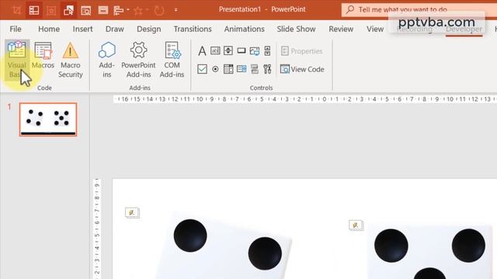Image resolution: width=497 pixels, height=279 pixels.
Task: Expand the align objects dropdown arrow
Action: coord(128,10)
